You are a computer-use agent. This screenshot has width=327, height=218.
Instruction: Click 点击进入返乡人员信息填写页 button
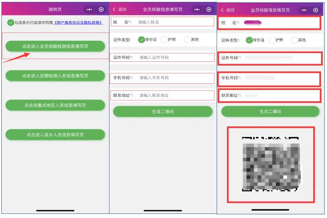click(x=55, y=135)
